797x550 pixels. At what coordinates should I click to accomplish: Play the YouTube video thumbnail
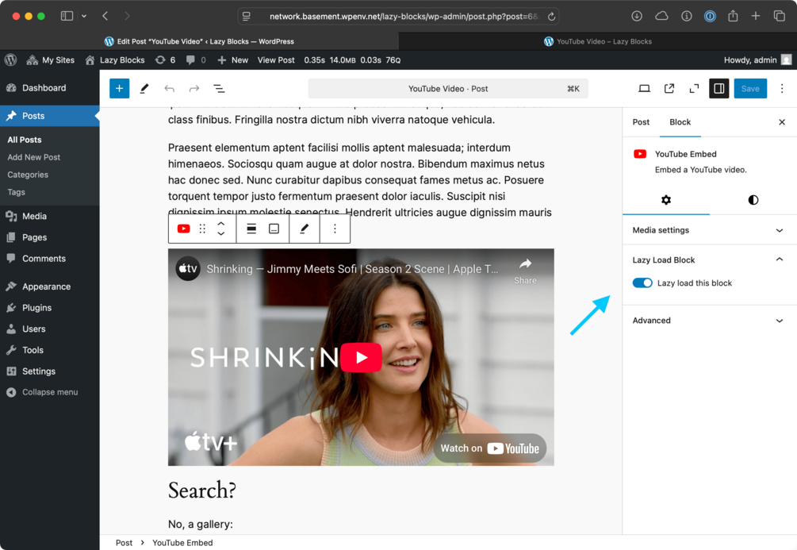[x=361, y=357]
